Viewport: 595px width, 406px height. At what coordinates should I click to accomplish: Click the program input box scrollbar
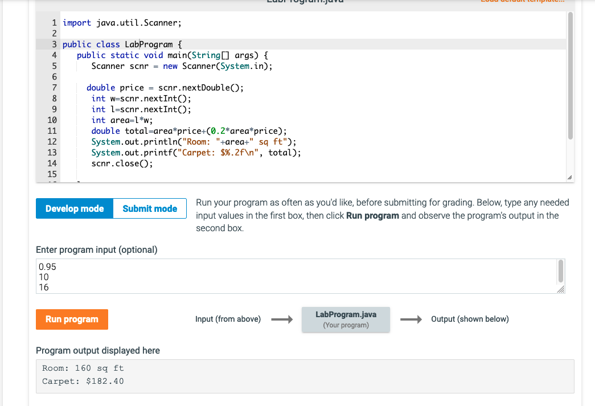(561, 271)
